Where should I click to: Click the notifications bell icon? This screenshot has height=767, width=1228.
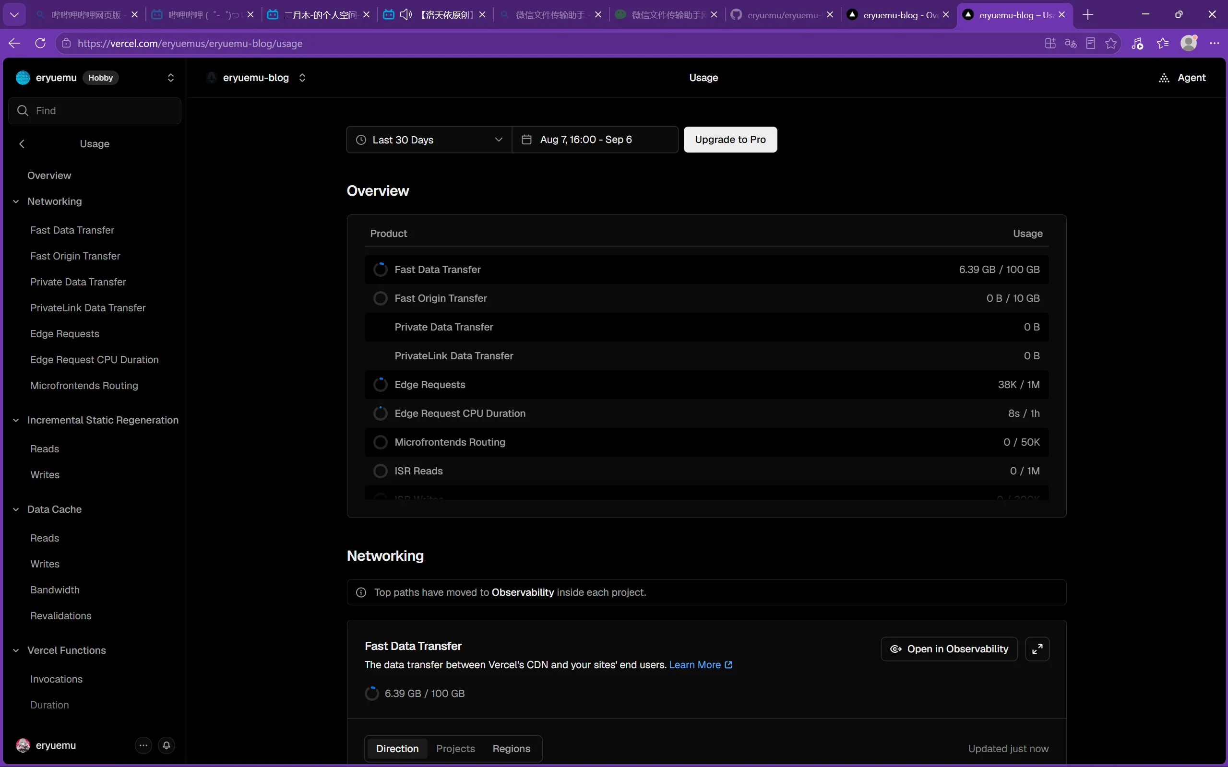pos(167,745)
